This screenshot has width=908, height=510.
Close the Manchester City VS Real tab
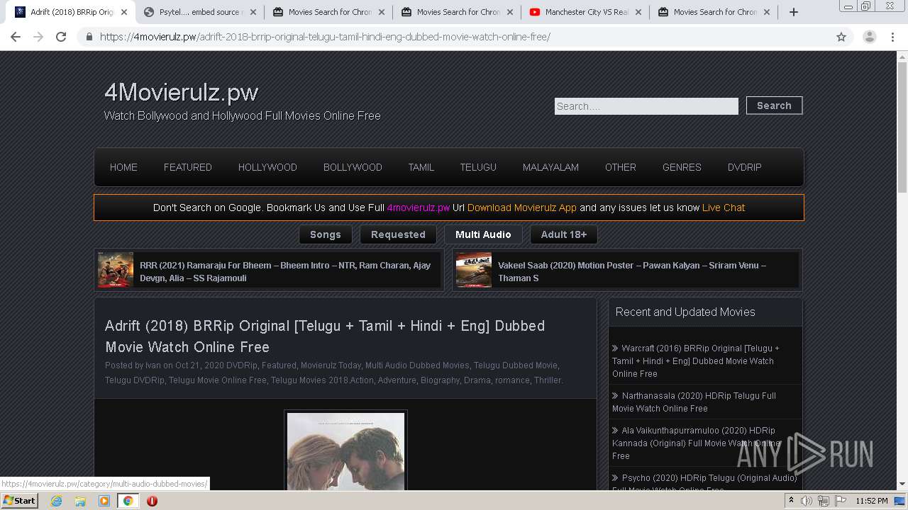point(638,12)
